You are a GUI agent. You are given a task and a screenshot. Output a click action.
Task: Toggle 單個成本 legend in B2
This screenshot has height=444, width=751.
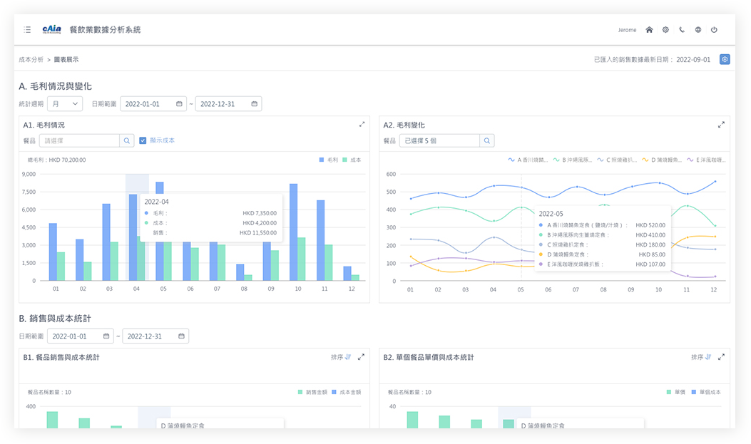706,392
